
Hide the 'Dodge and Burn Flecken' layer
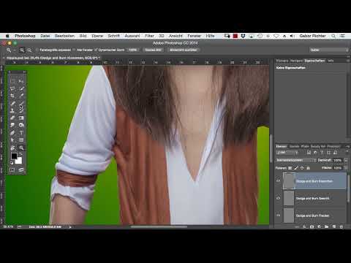278,216
